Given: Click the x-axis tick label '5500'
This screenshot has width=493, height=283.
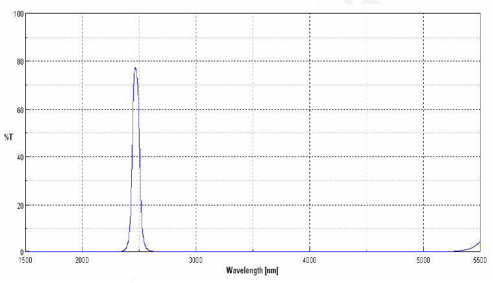Looking at the screenshot, I should click(480, 260).
